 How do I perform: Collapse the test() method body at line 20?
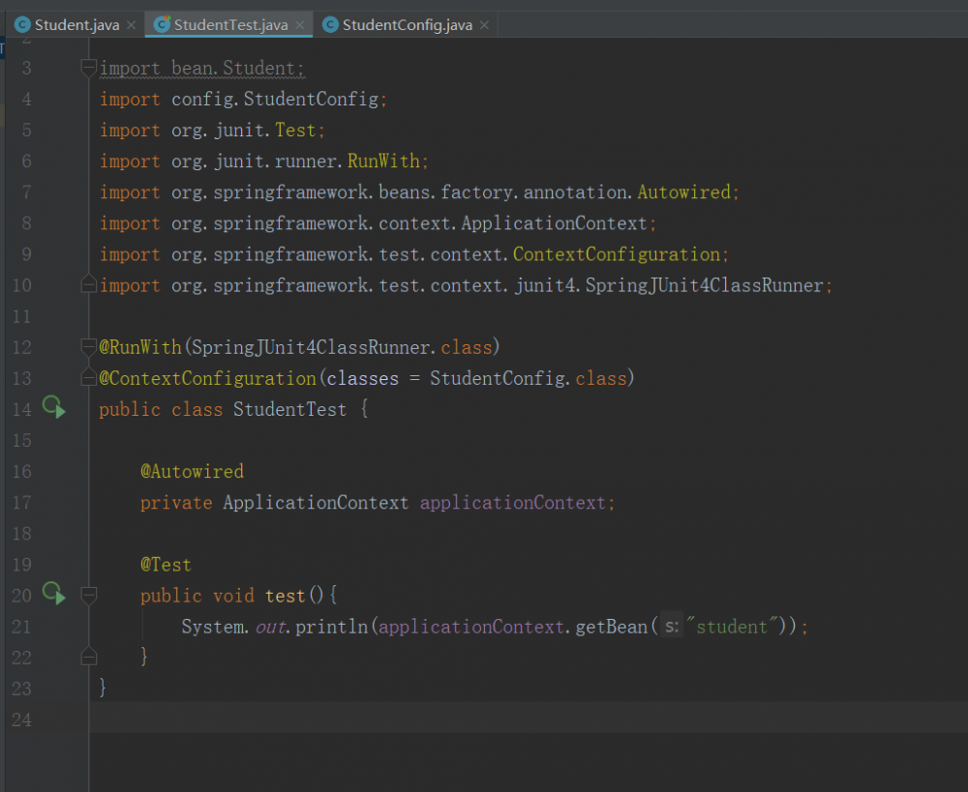[89, 595]
